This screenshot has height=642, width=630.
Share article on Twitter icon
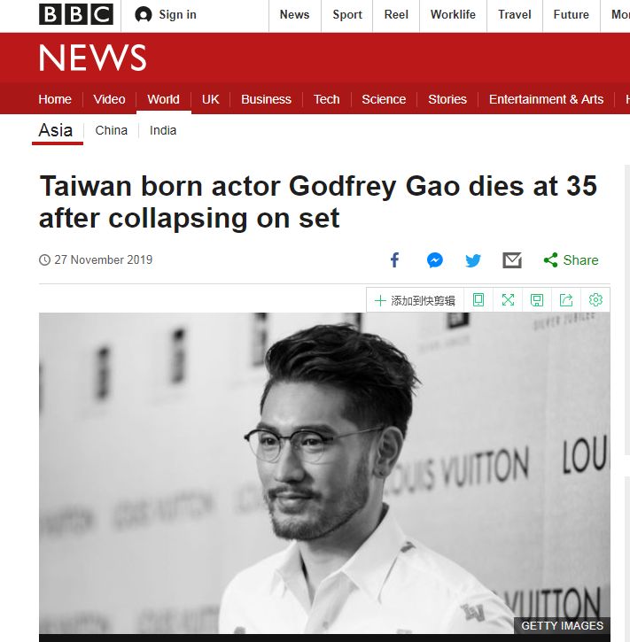tap(473, 260)
